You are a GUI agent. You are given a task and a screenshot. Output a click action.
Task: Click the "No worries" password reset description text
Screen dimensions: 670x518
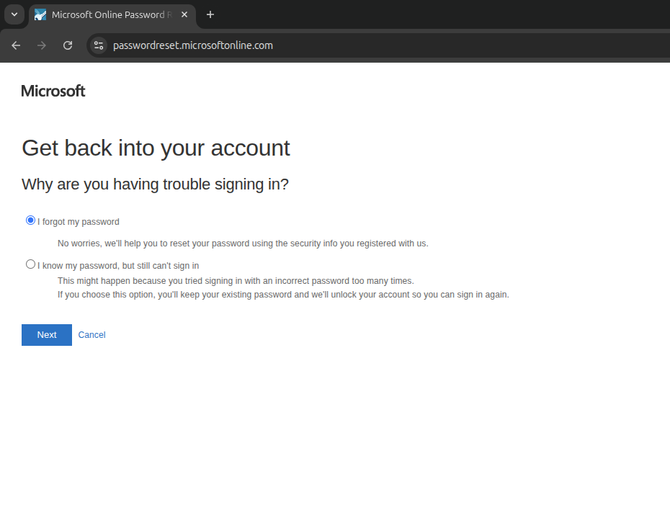coord(243,244)
